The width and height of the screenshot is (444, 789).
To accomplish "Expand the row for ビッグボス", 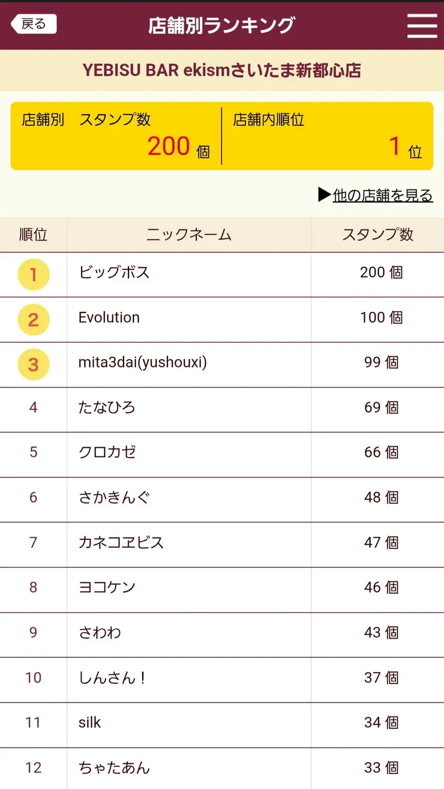I will pos(222,274).
